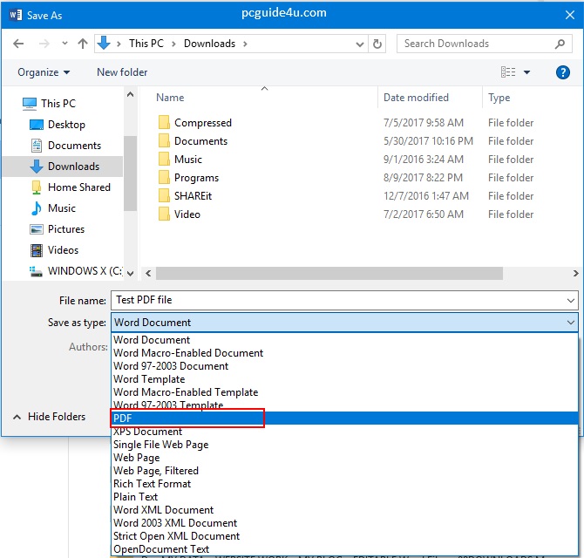This screenshot has width=584, height=558.
Task: Select the Compressed folder
Action: point(202,123)
